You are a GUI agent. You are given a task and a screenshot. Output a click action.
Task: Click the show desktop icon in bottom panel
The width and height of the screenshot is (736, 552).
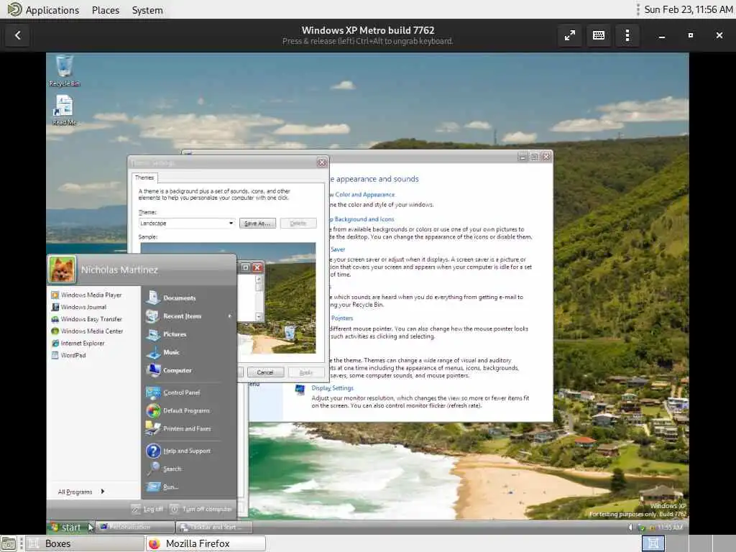[8, 543]
